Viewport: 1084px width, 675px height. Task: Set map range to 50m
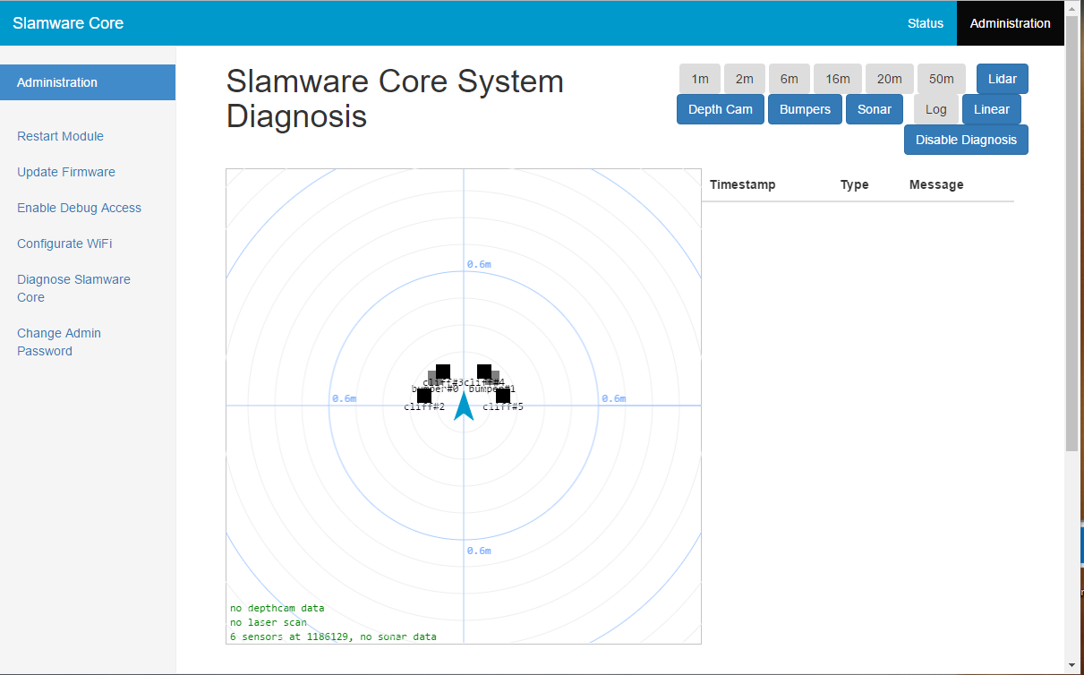[942, 79]
